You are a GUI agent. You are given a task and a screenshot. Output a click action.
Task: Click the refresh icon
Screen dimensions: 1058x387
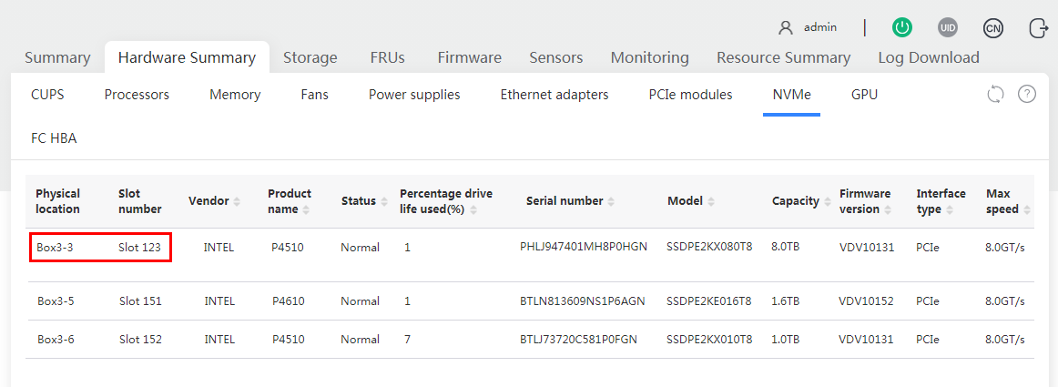click(995, 94)
